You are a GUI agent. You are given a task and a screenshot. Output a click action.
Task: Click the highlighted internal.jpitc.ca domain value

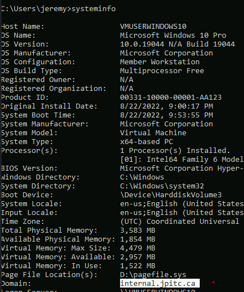160,283
